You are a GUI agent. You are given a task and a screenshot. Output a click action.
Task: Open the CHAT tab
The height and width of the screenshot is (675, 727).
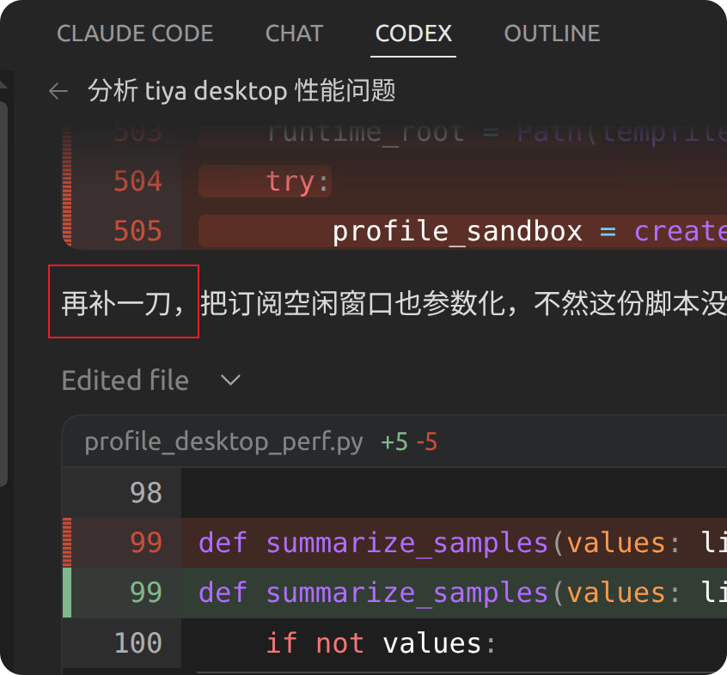tap(294, 33)
